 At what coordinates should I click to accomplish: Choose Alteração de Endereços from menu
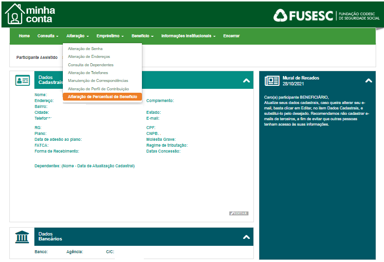click(x=89, y=57)
